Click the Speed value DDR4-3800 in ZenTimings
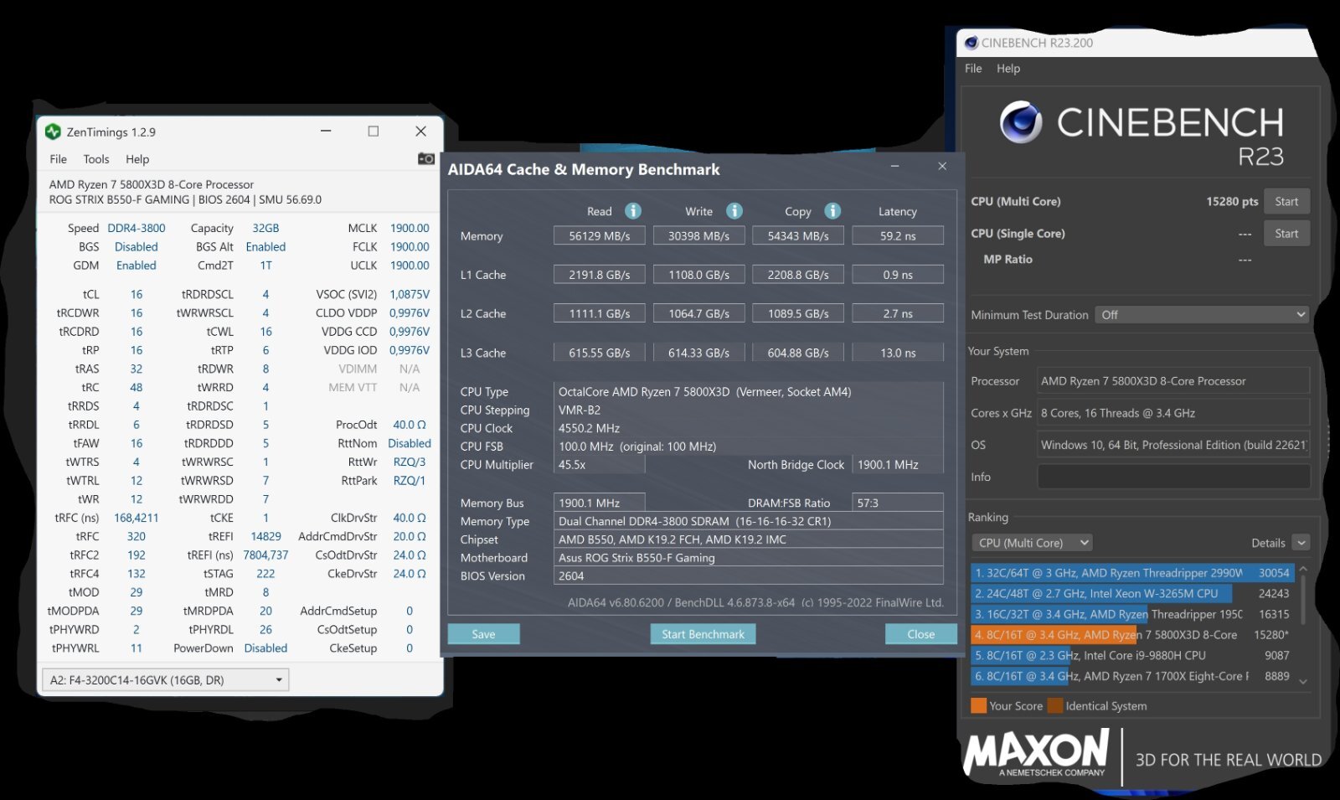The height and width of the screenshot is (800, 1340). tap(137, 228)
